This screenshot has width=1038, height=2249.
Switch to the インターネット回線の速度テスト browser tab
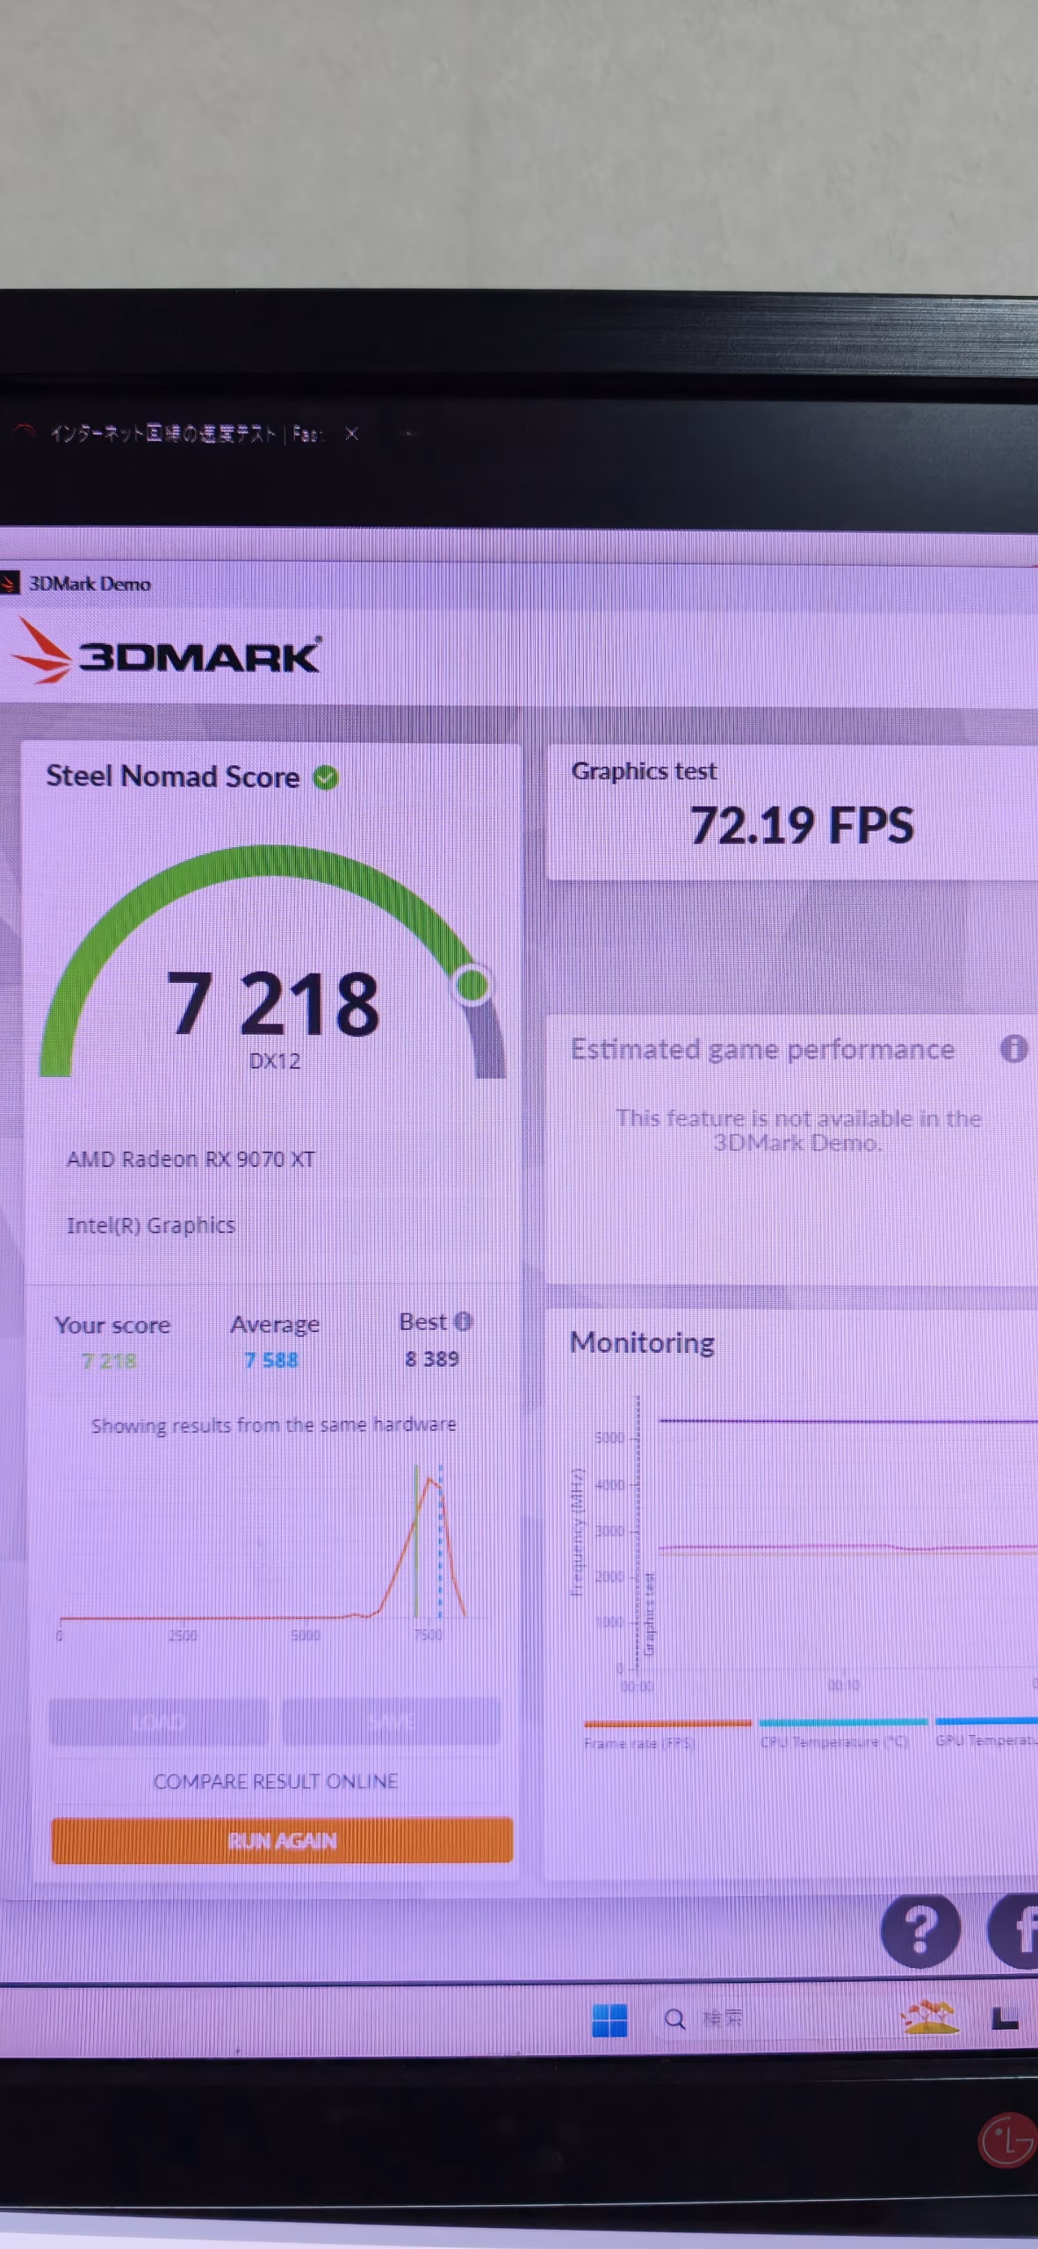(184, 434)
